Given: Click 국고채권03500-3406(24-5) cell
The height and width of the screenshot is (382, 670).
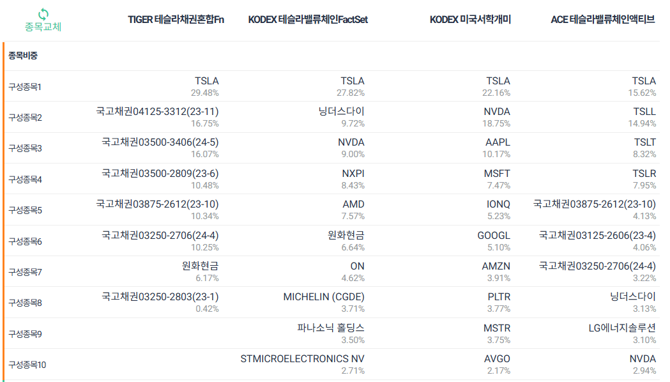Looking at the screenshot, I should pos(160,148).
